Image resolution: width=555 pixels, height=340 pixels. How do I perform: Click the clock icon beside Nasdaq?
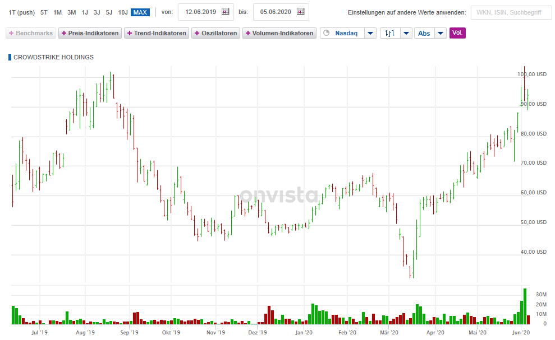coord(327,33)
